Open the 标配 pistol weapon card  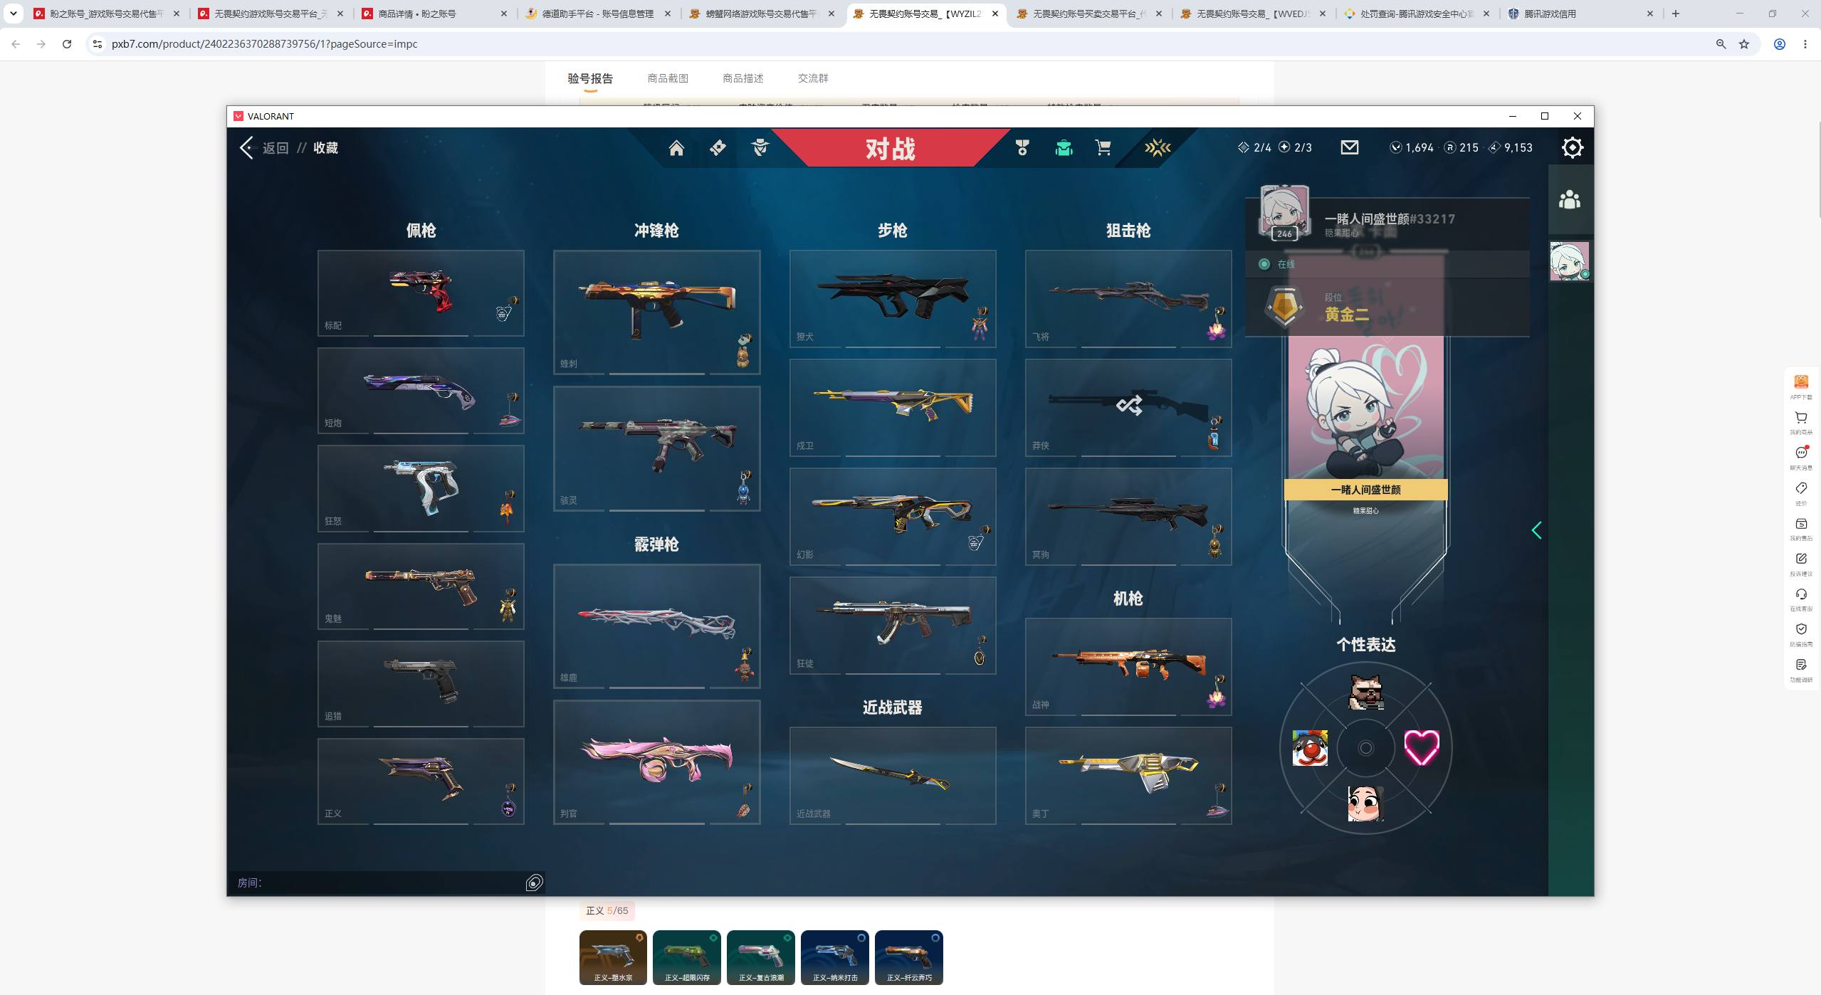click(421, 293)
